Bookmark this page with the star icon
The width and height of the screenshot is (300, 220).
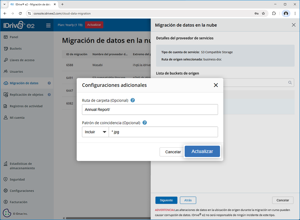click(263, 14)
